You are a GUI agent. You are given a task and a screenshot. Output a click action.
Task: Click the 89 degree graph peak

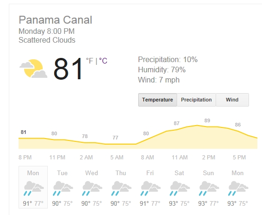click(207, 120)
